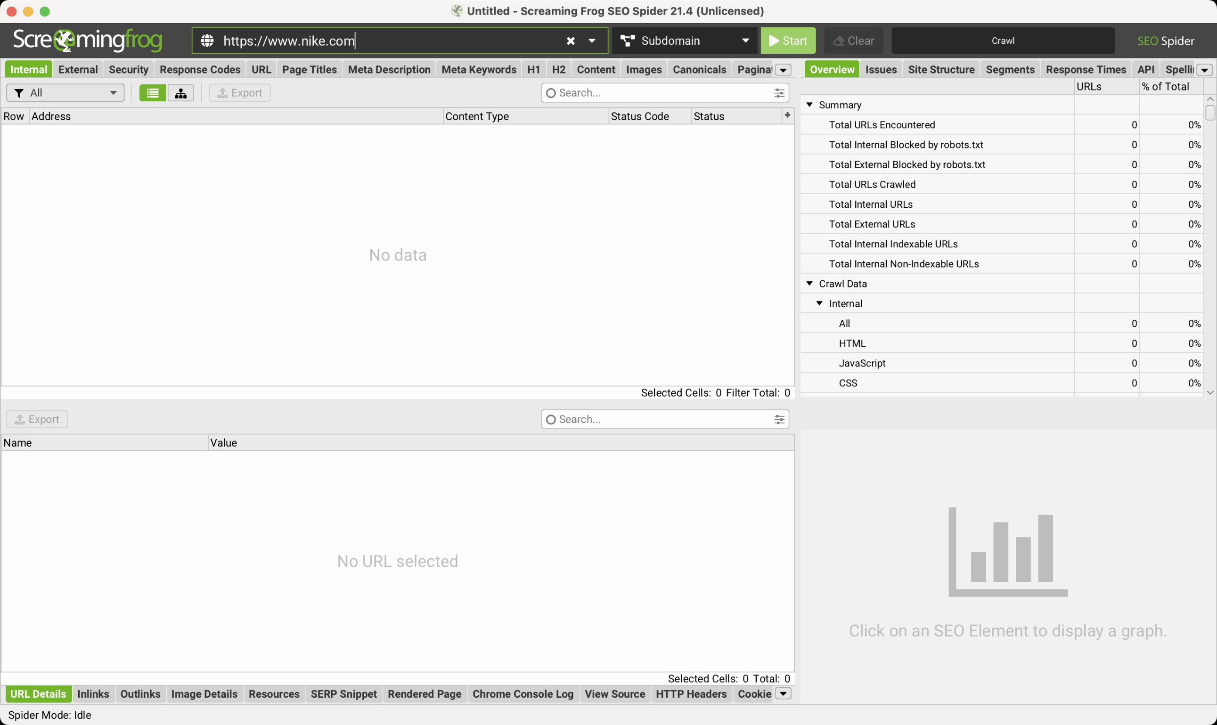
Task: Open the Issues tab
Action: (881, 70)
